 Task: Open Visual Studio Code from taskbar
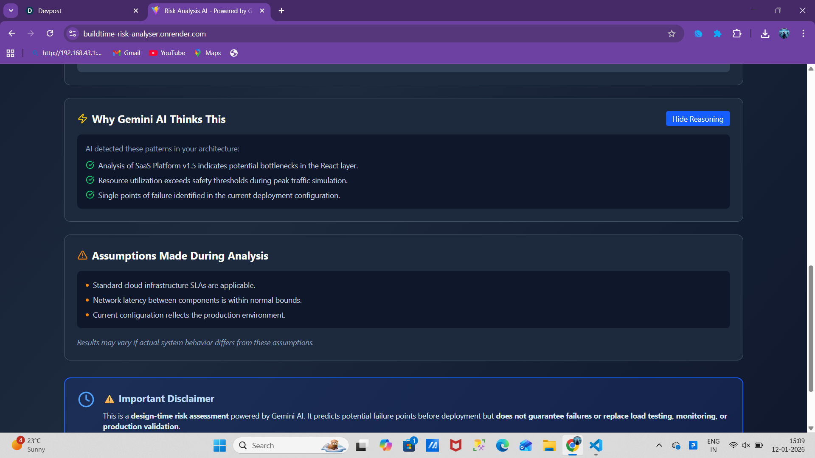point(596,445)
